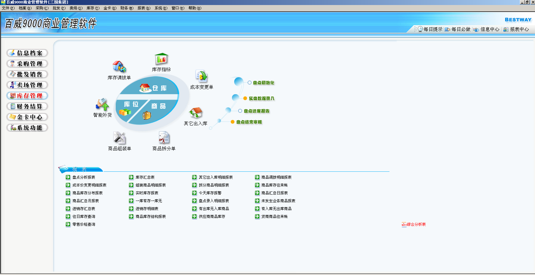Open the 一库有存一库无 report
The height and width of the screenshot is (275, 535).
point(149,201)
